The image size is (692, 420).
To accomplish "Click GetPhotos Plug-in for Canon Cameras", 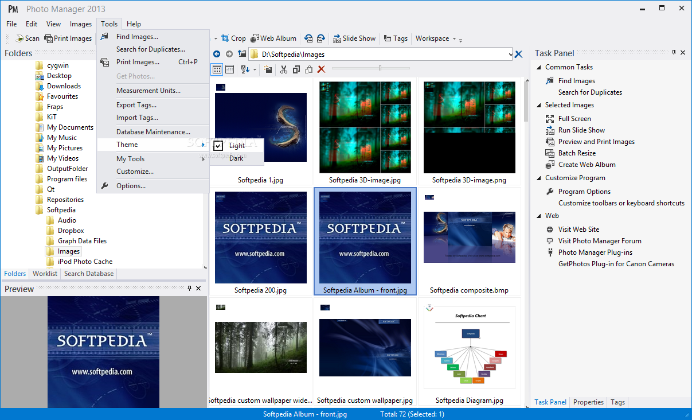I will [x=616, y=264].
